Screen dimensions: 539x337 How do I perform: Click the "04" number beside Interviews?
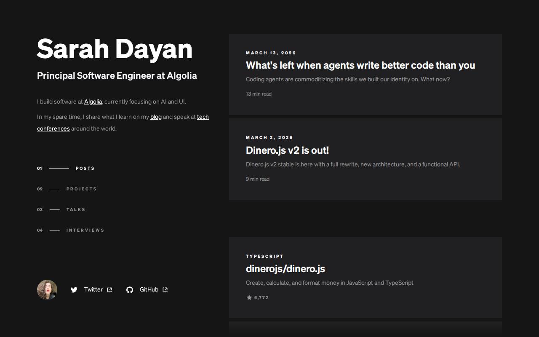(40, 230)
